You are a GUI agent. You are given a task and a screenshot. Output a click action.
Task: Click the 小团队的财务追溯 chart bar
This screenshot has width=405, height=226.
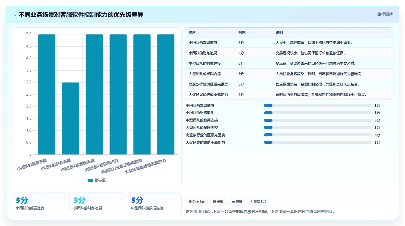pyautogui.click(x=70, y=118)
